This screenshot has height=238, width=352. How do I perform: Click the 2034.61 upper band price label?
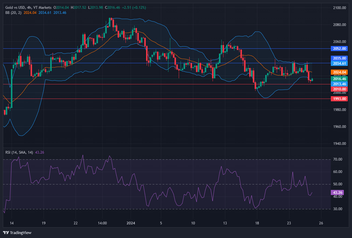tap(339, 63)
